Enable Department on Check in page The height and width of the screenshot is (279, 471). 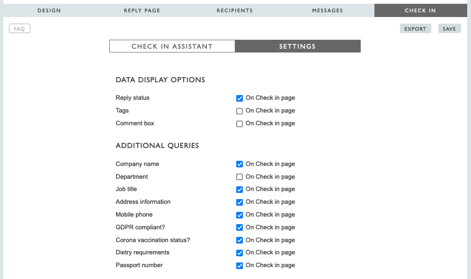[x=240, y=177]
